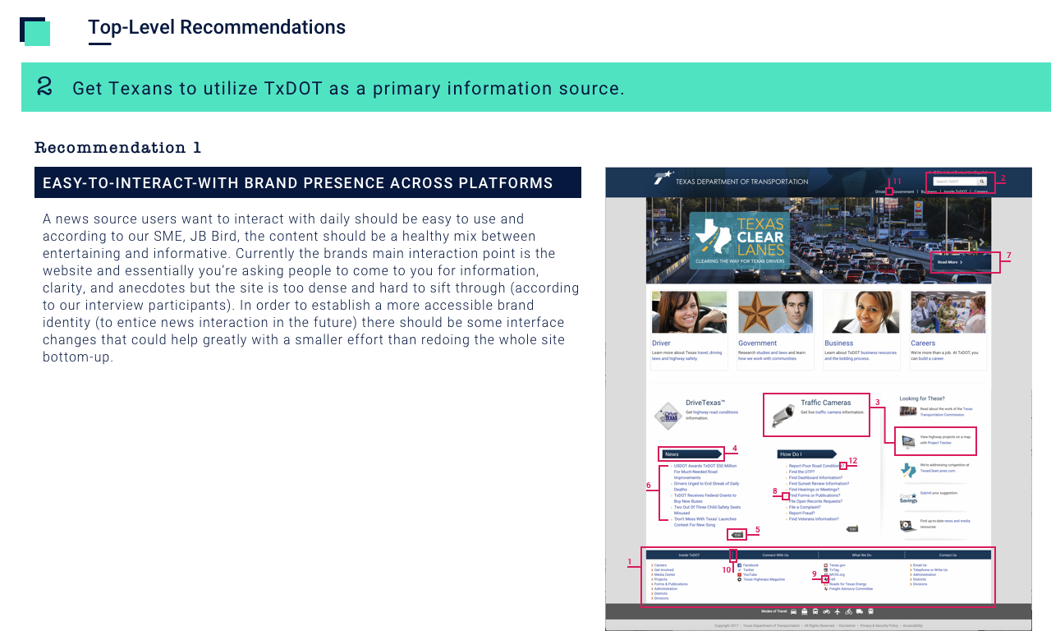Click the Facebook icon in footer
This screenshot has height=631, width=1051.
coord(740,565)
